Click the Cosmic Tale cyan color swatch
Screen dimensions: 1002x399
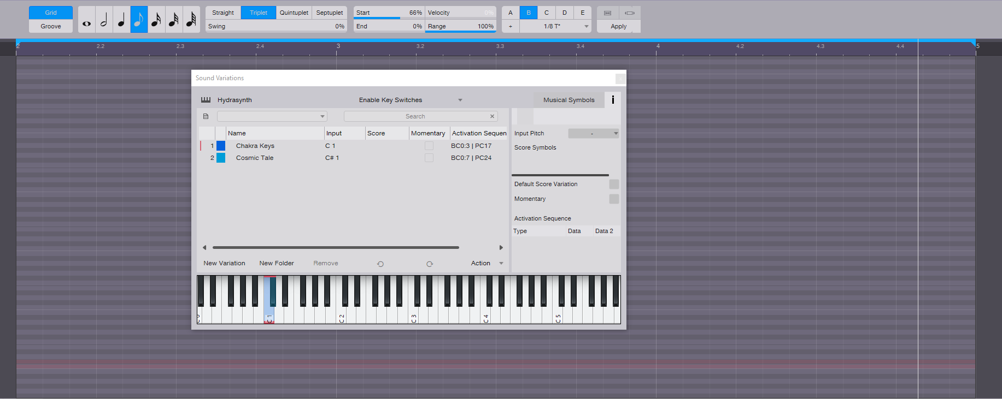pos(221,158)
